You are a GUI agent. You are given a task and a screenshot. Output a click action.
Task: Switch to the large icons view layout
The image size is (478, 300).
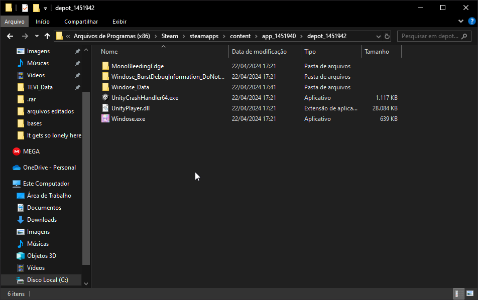pos(470,293)
